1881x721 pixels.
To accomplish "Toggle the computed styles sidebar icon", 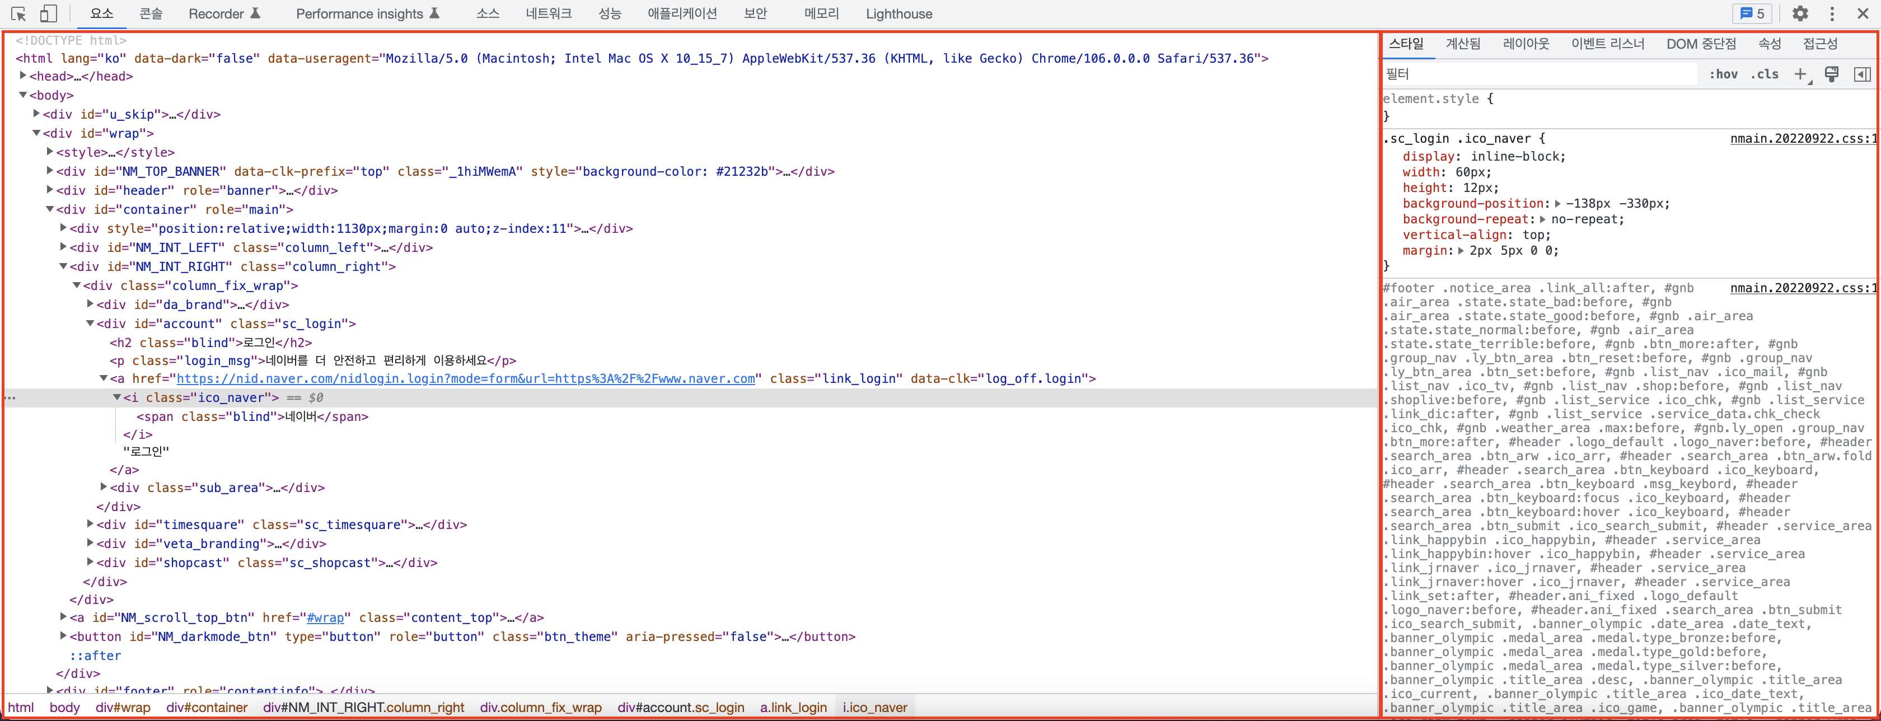I will click(x=1862, y=74).
